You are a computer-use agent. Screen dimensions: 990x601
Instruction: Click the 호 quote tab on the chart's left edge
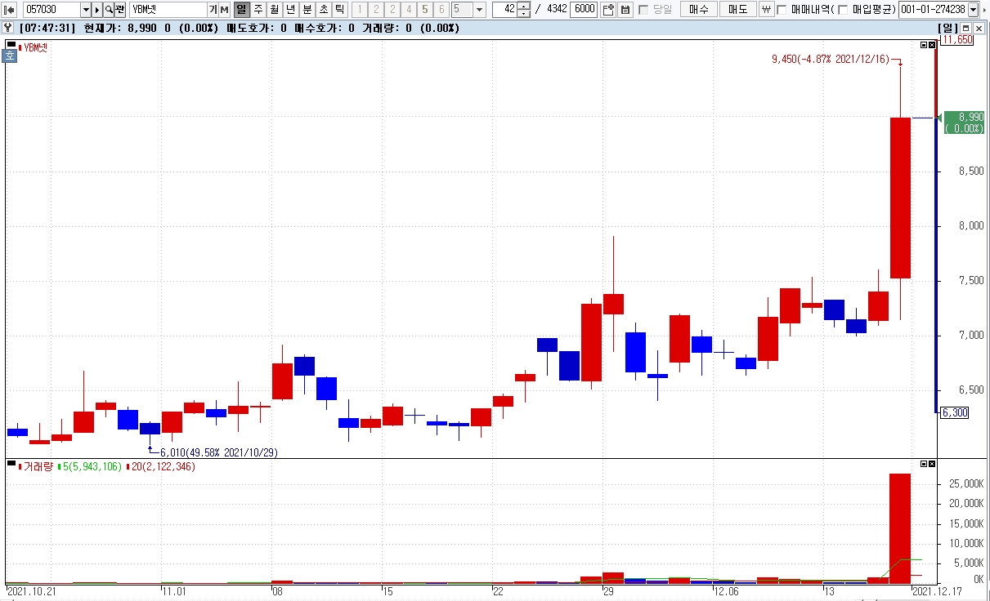(10, 56)
